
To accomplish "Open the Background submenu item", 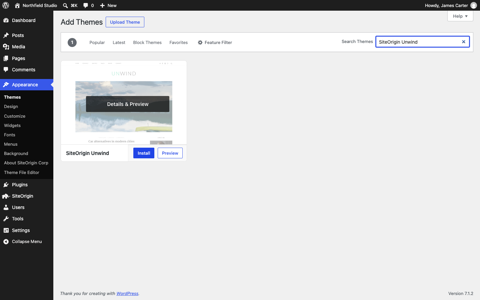I will pos(16,153).
